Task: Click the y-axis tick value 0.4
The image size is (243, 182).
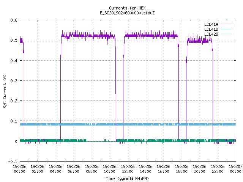Action: point(14,61)
